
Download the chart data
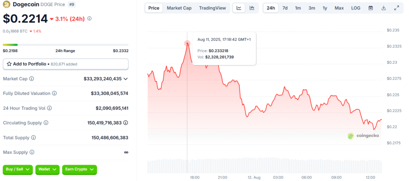pos(383,8)
